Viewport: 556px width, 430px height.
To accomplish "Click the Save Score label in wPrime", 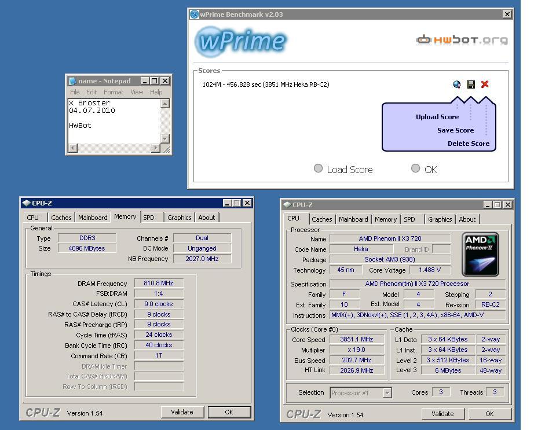I will [456, 130].
